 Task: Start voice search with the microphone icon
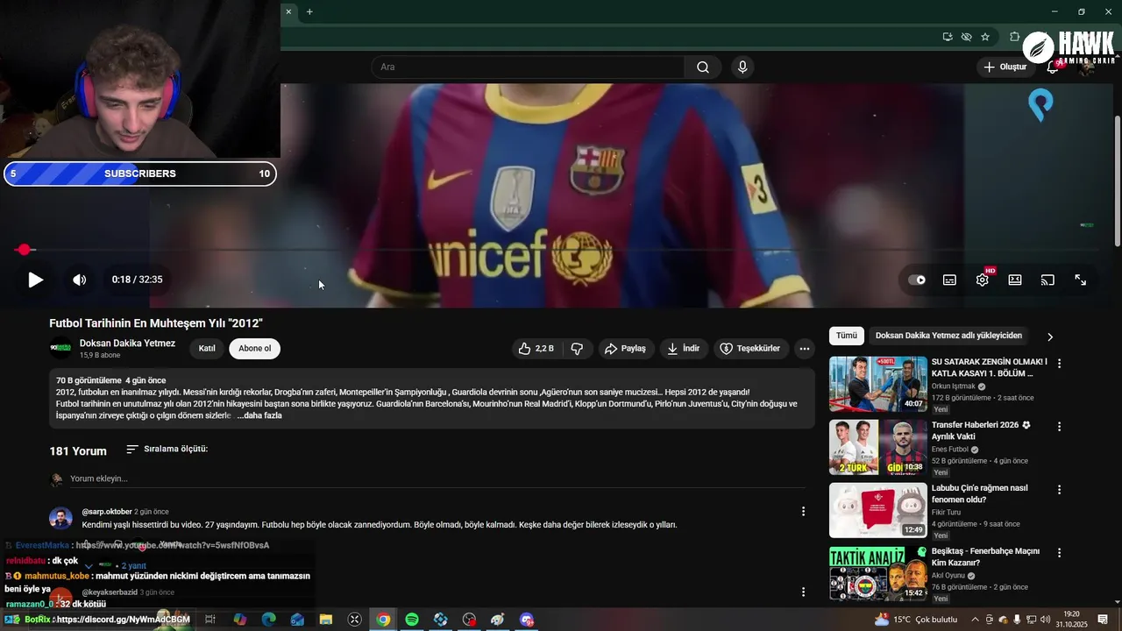point(742,67)
